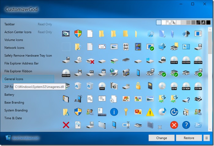Select the blue information circle icon
This screenshot has width=214, height=146.
pos(114,112)
